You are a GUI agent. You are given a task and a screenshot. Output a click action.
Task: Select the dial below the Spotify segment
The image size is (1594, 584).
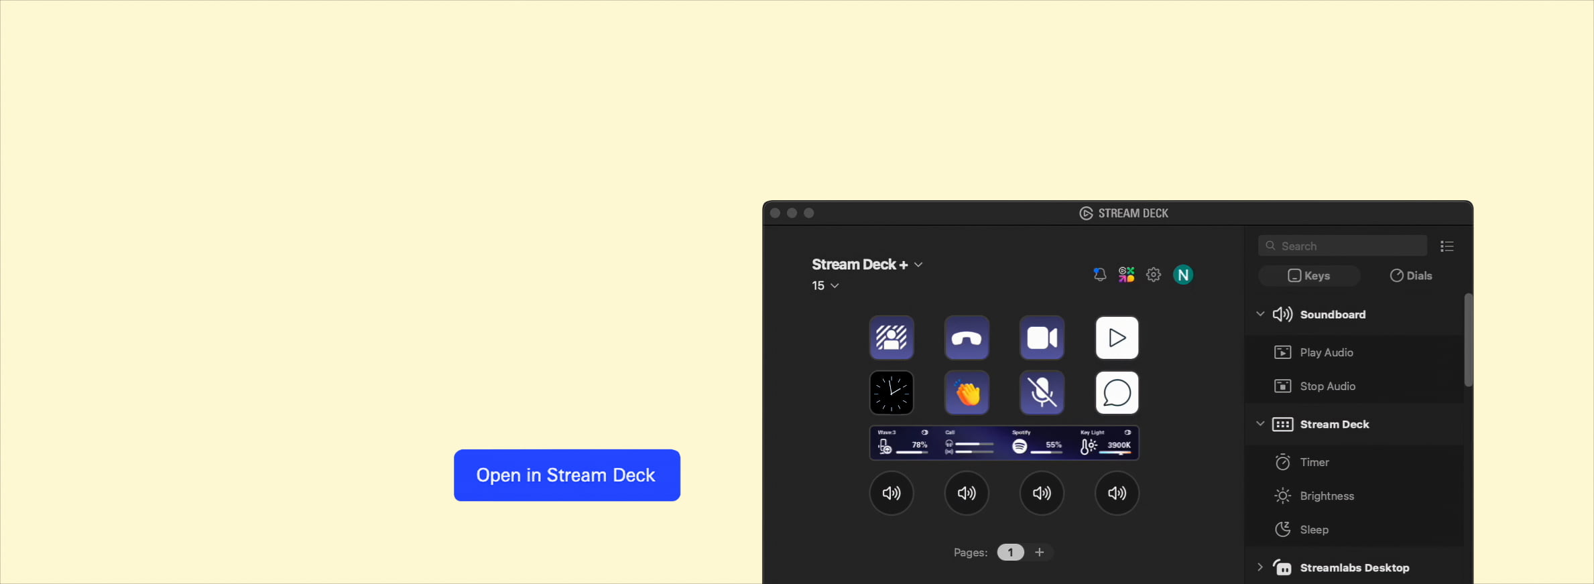click(1042, 493)
